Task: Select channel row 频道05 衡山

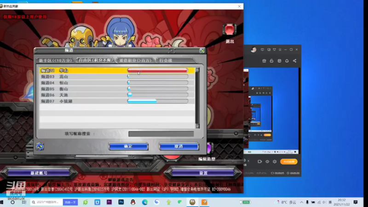Action: click(117, 89)
